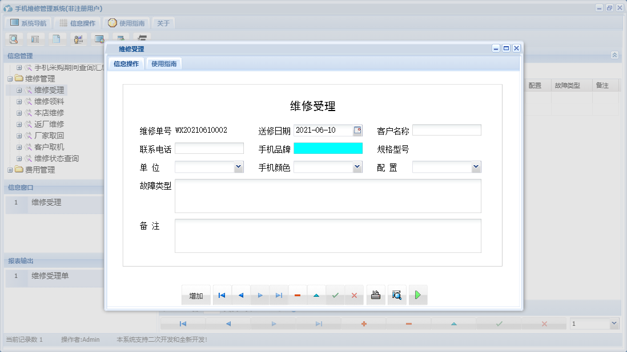Click teal up-triangle in background navigator
627x352 pixels.
(x=454, y=324)
